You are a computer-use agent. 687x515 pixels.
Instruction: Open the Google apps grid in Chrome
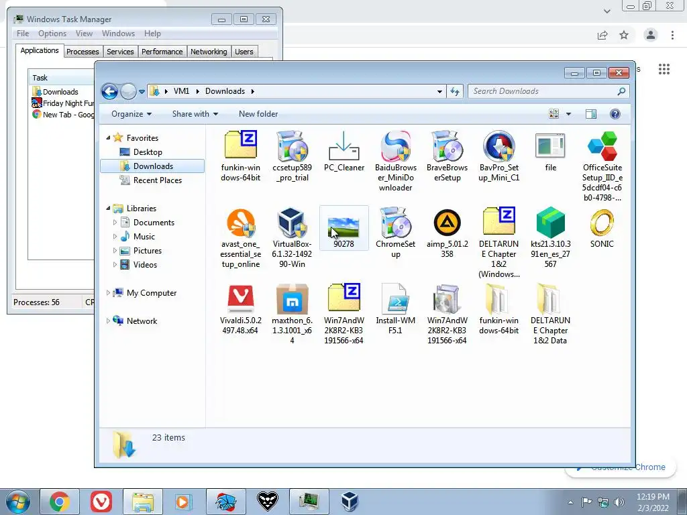[664, 69]
